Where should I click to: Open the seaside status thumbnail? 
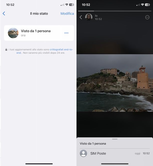pyautogui.click(x=13, y=33)
